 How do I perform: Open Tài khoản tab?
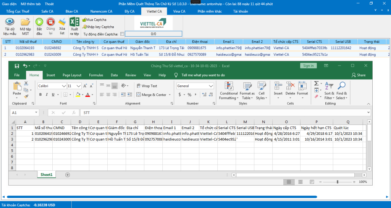[241, 11]
